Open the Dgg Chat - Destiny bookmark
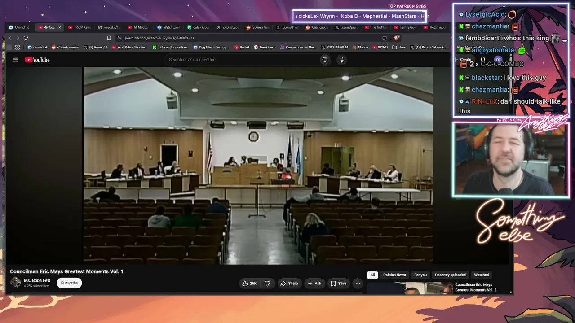 [211, 47]
